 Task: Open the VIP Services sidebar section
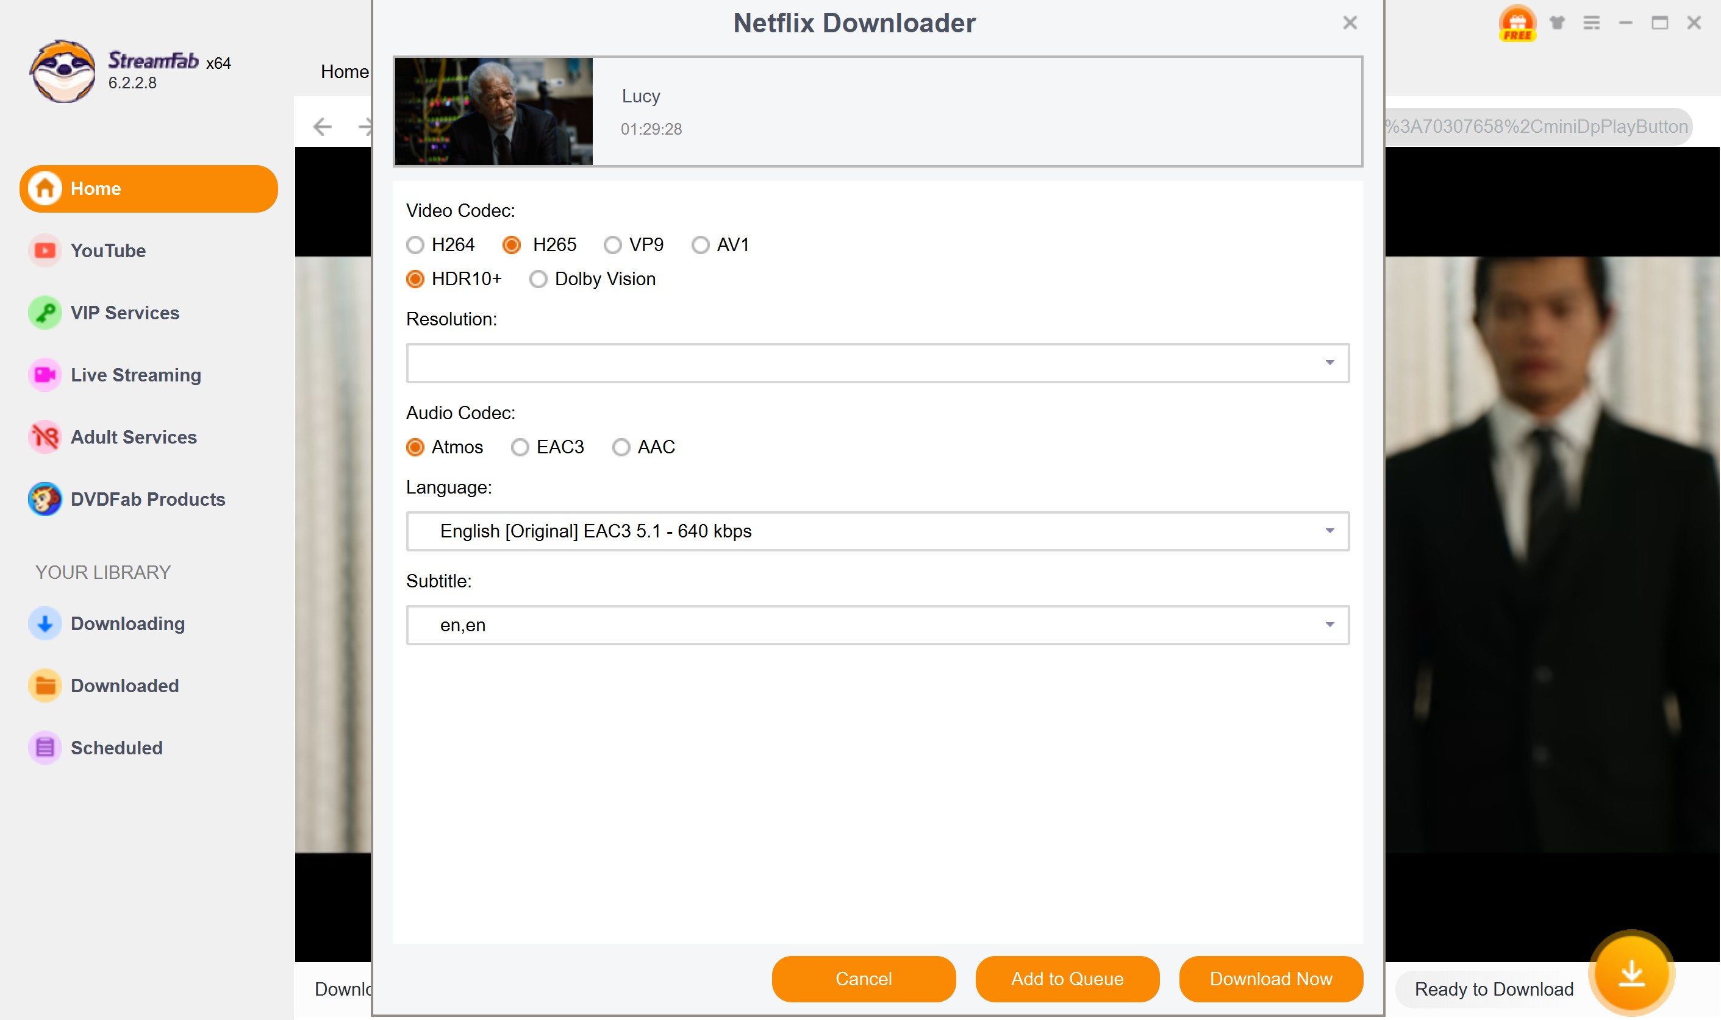point(124,313)
